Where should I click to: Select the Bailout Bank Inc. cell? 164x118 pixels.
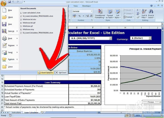85,51
